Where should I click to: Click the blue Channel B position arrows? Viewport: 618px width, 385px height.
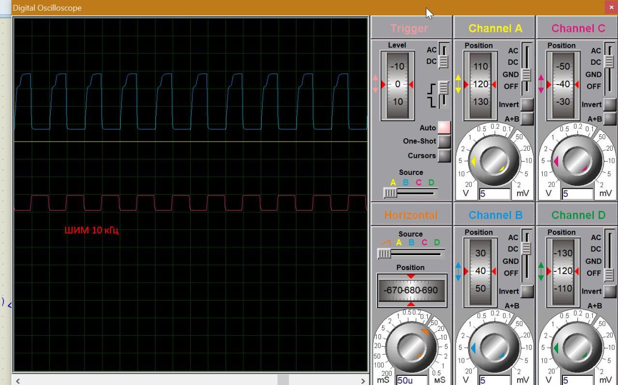458,271
